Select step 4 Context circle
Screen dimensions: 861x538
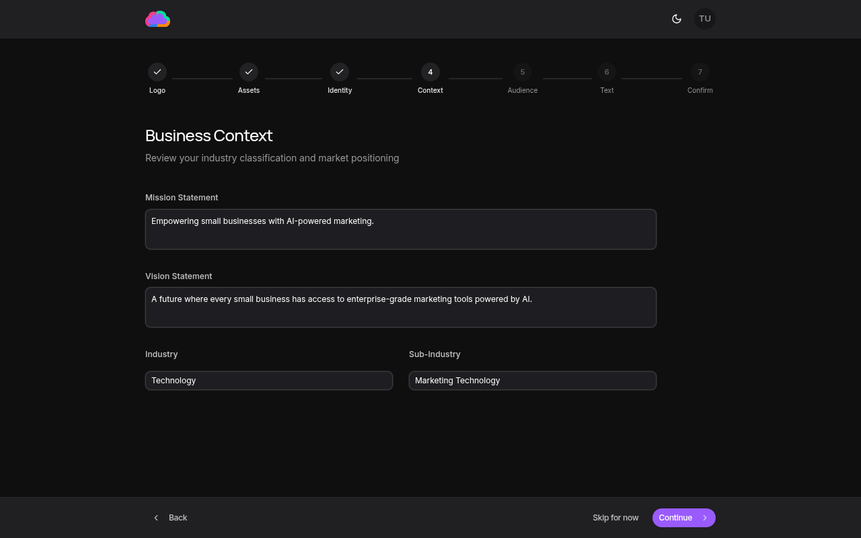[x=430, y=72]
